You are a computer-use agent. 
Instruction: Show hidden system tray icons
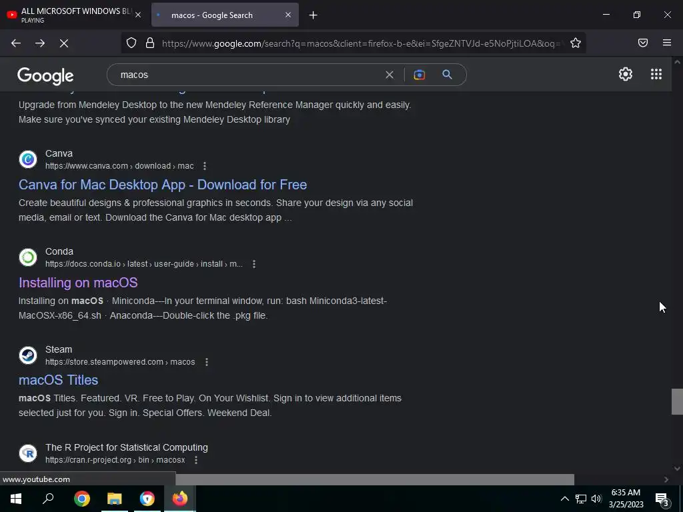[564, 499]
